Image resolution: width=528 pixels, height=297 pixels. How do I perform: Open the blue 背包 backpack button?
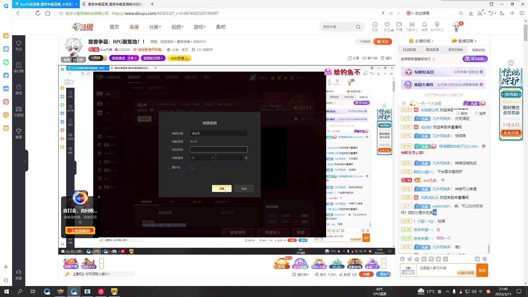(x=383, y=274)
